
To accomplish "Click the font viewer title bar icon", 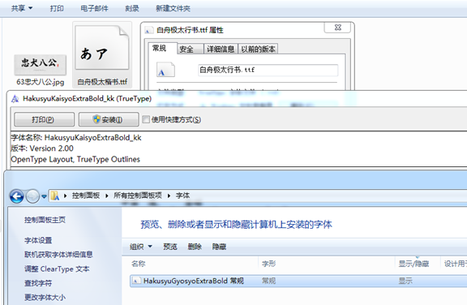I will tap(15, 99).
